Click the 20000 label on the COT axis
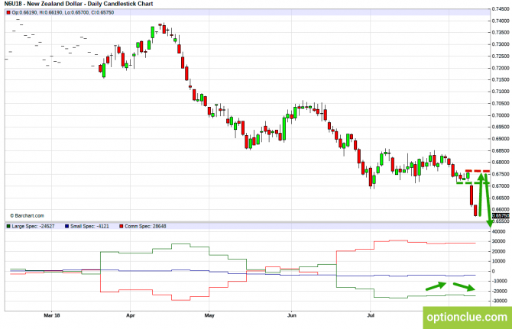 tap(498, 251)
